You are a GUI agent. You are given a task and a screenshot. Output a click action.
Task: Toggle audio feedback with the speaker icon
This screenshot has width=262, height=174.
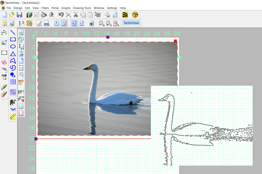92,23
